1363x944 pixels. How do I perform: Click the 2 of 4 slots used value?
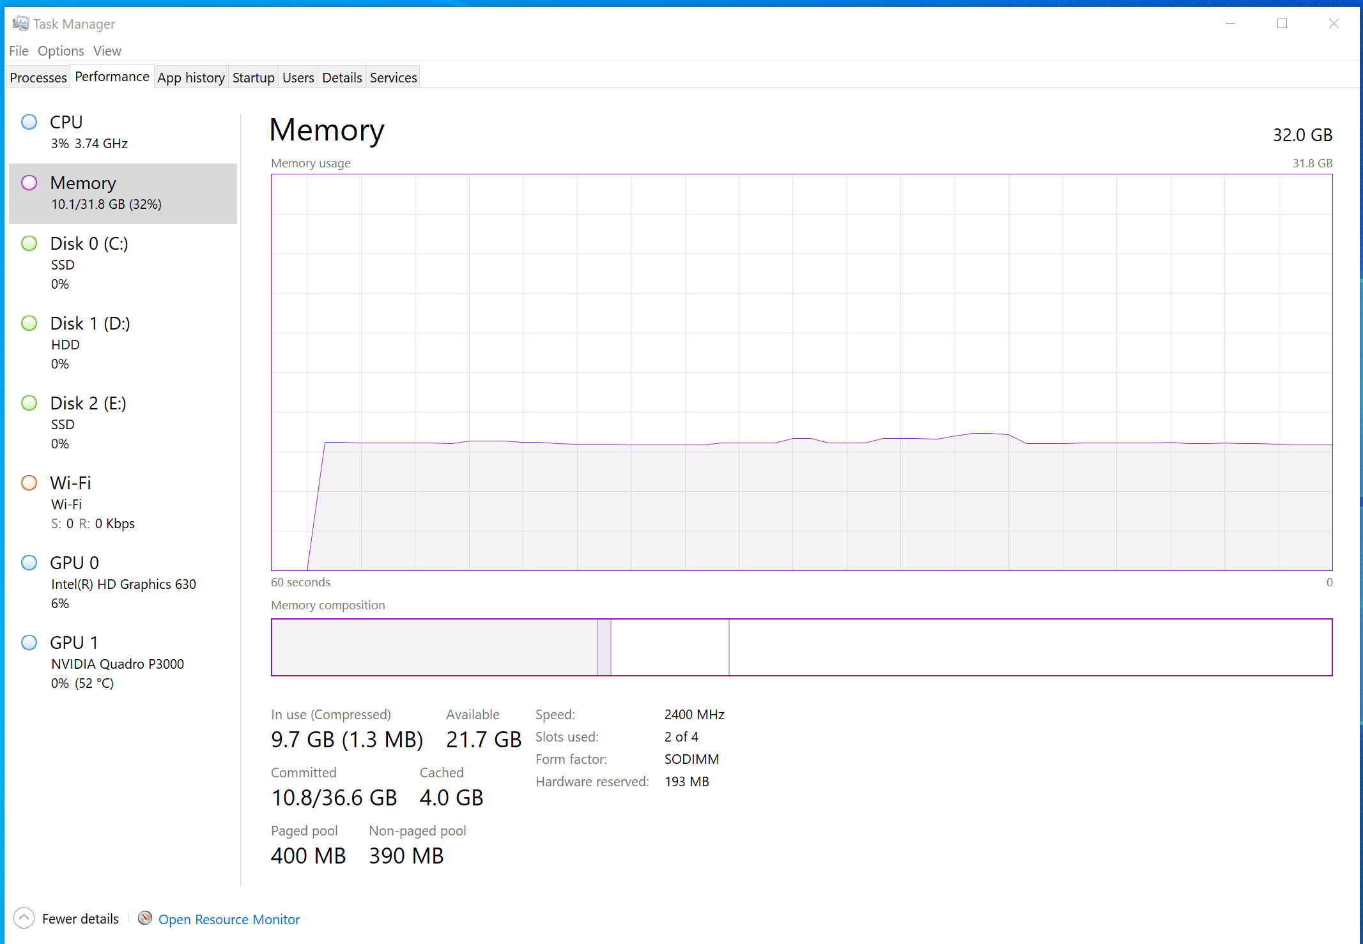coord(681,737)
